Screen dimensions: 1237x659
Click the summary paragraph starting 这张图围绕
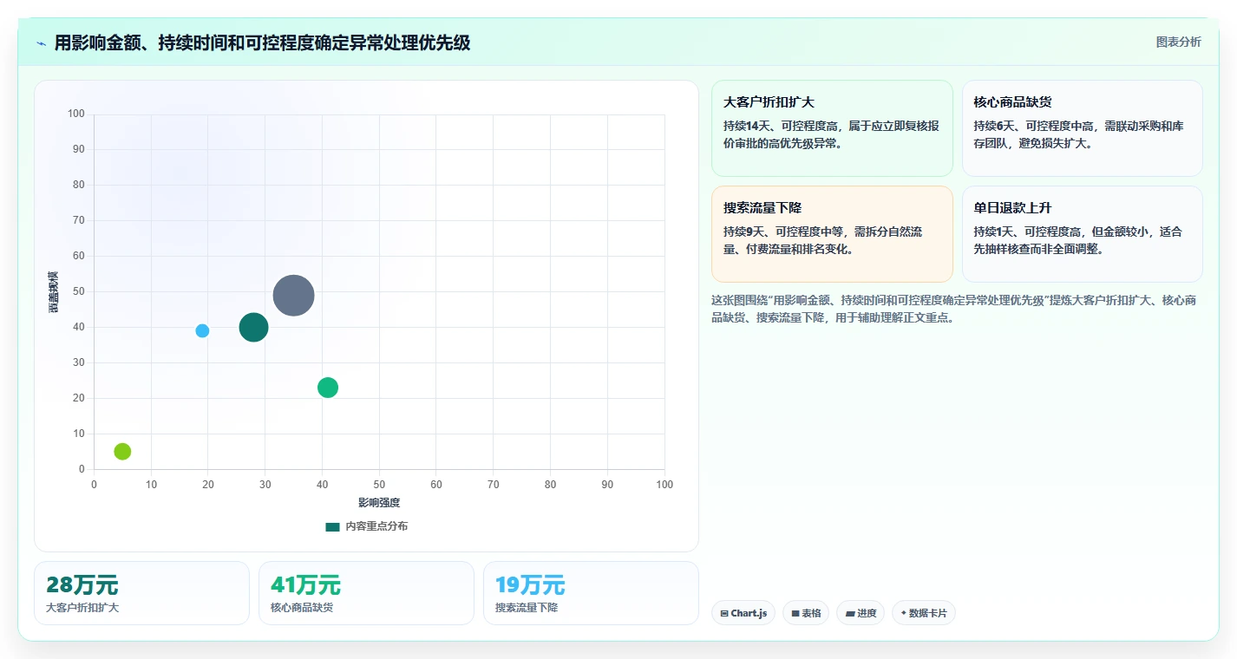954,309
